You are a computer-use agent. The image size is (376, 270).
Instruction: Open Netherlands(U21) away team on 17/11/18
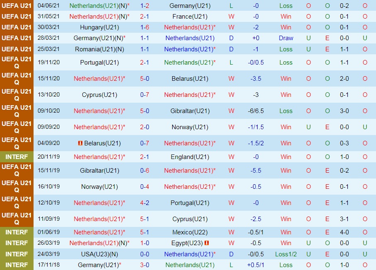coord(190,265)
